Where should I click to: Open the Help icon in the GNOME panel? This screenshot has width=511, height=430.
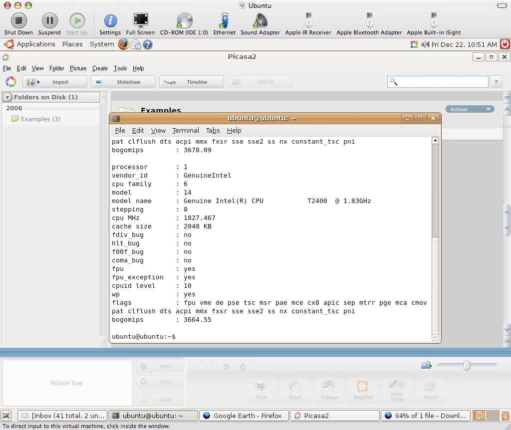pos(148,44)
